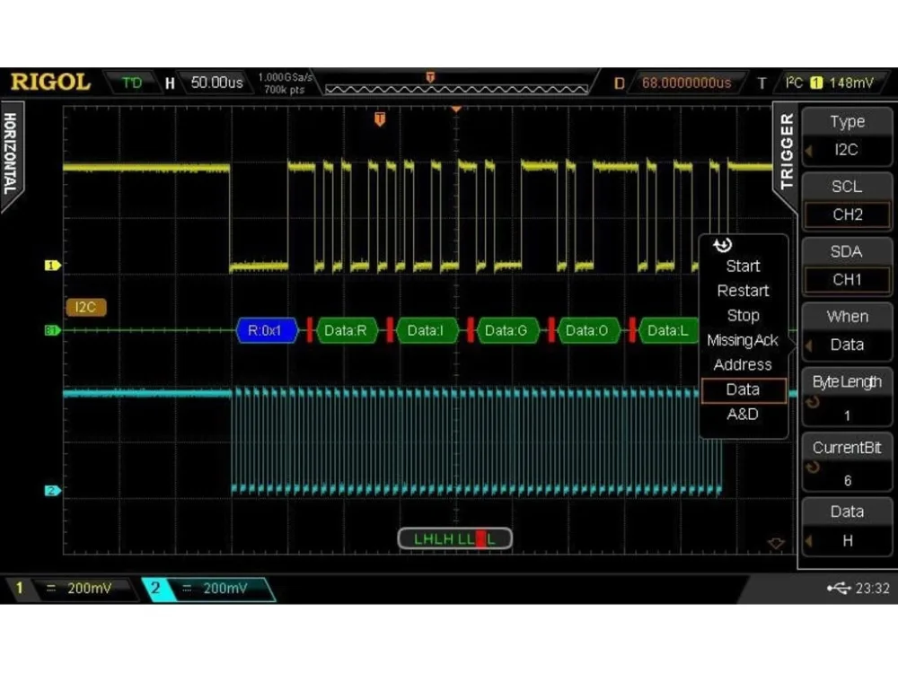898x673 pixels.
Task: Choose the highlighted Data menu entry
Action: pyautogui.click(x=744, y=389)
